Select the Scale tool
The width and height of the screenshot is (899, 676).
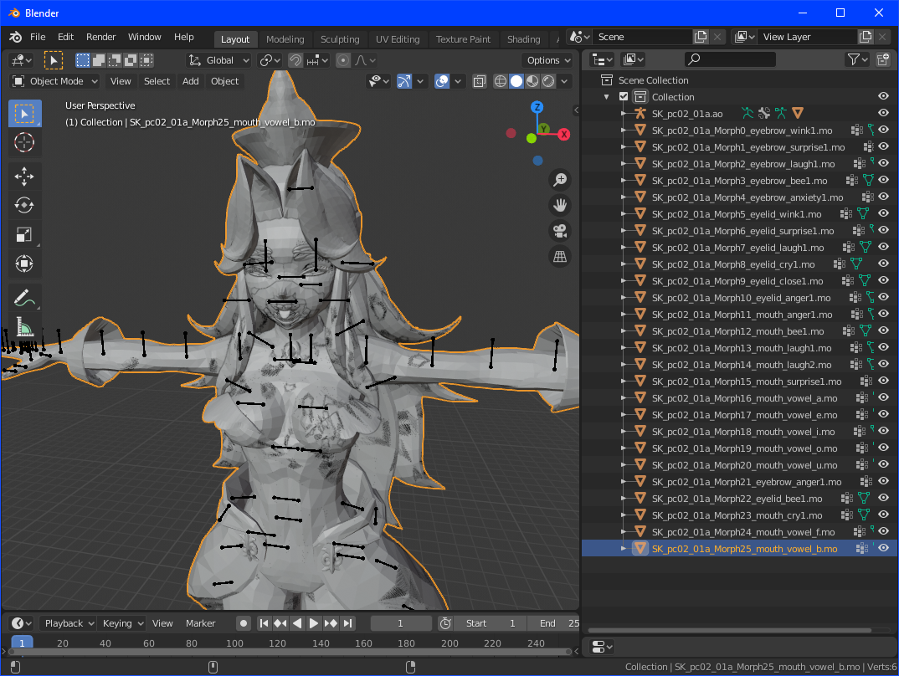pos(24,234)
